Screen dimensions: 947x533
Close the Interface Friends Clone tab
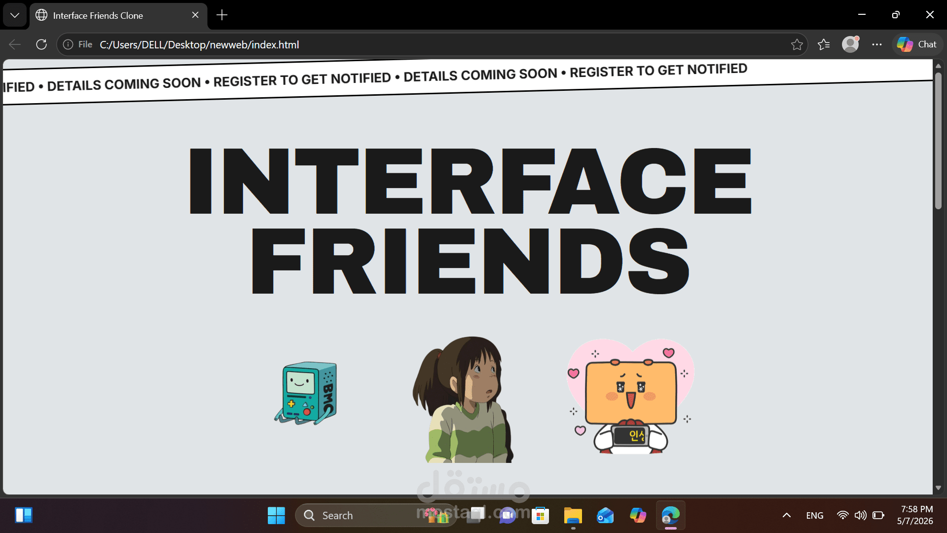195,15
